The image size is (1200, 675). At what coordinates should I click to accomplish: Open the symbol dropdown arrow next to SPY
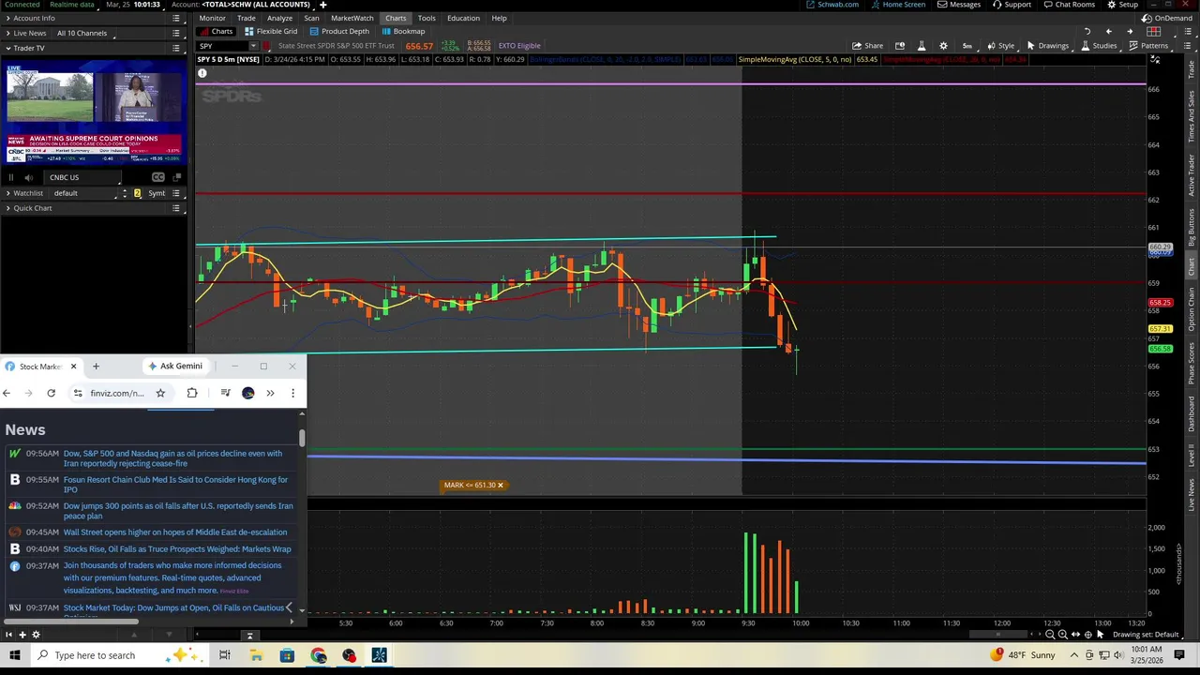pos(253,46)
